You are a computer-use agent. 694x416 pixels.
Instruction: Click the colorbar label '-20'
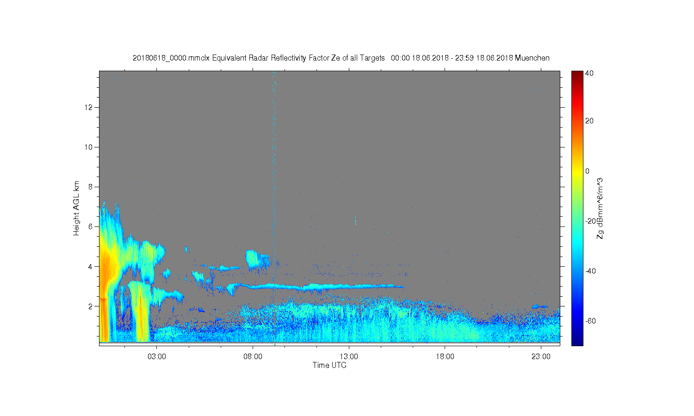pos(590,221)
